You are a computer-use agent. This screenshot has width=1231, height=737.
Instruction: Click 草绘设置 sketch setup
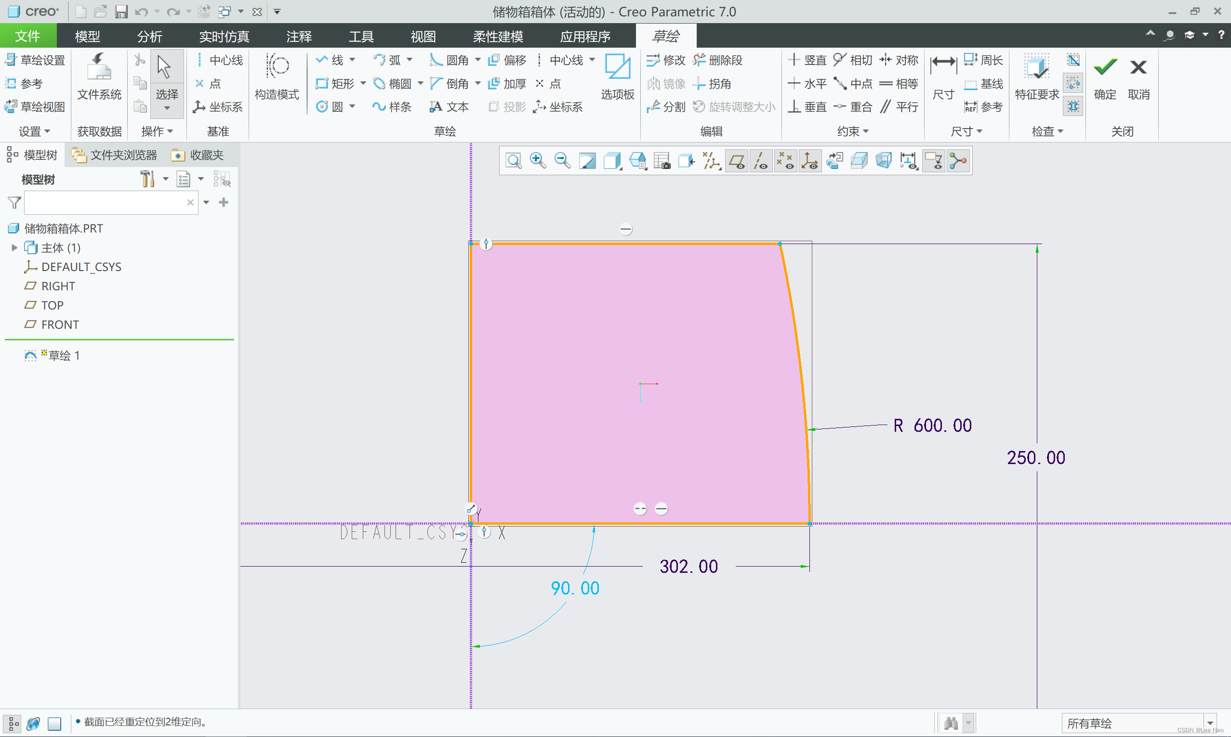tap(35, 60)
